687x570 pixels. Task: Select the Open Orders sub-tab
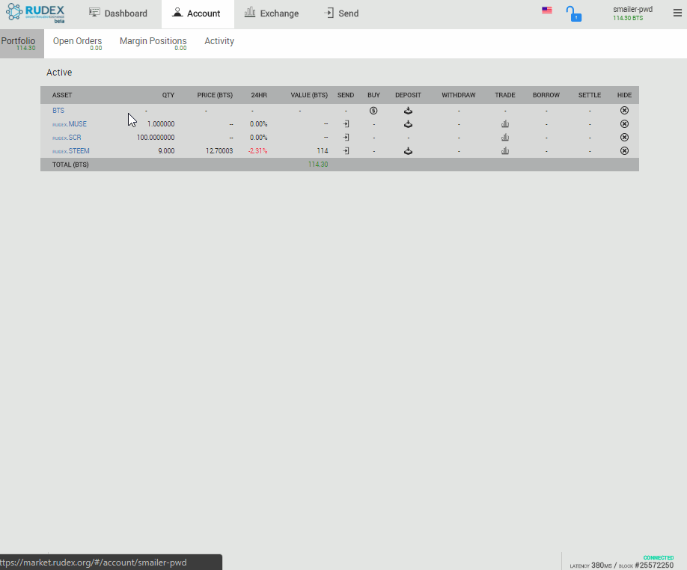tap(78, 43)
